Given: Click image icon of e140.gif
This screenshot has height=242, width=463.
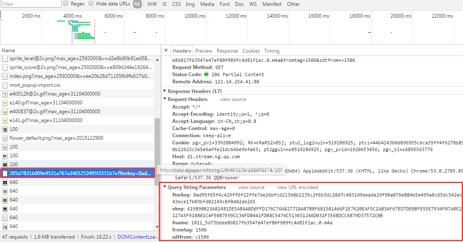Looking at the screenshot, I should [x=5, y=103].
